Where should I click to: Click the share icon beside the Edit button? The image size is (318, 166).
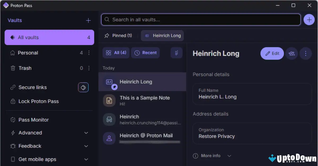291,53
